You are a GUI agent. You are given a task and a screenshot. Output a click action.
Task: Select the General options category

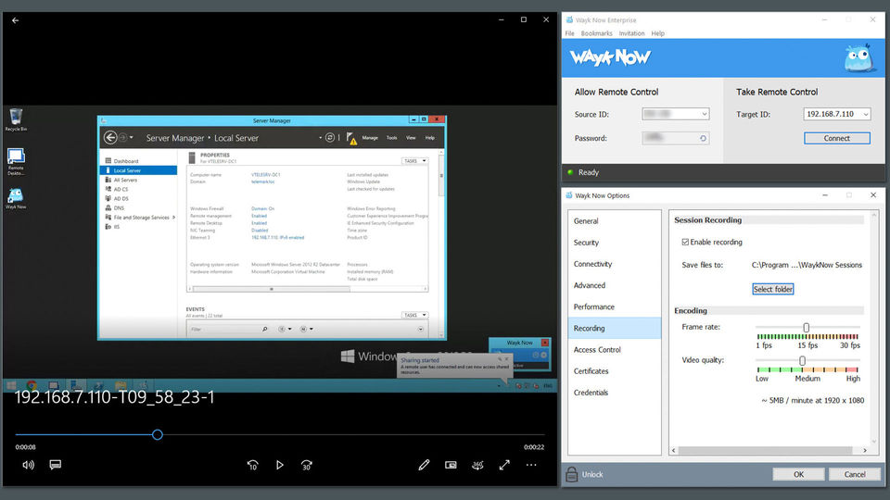pos(615,221)
